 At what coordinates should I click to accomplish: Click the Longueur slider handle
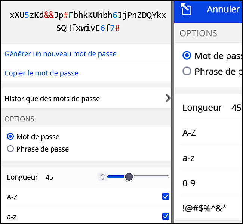tap(129, 177)
